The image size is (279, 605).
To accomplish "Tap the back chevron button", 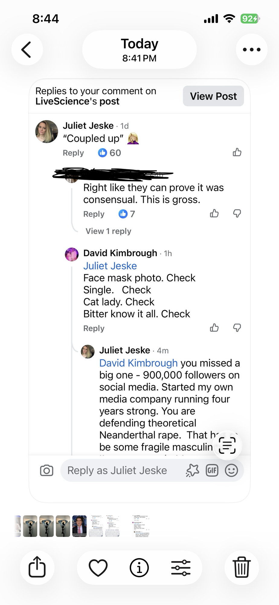I will [27, 50].
